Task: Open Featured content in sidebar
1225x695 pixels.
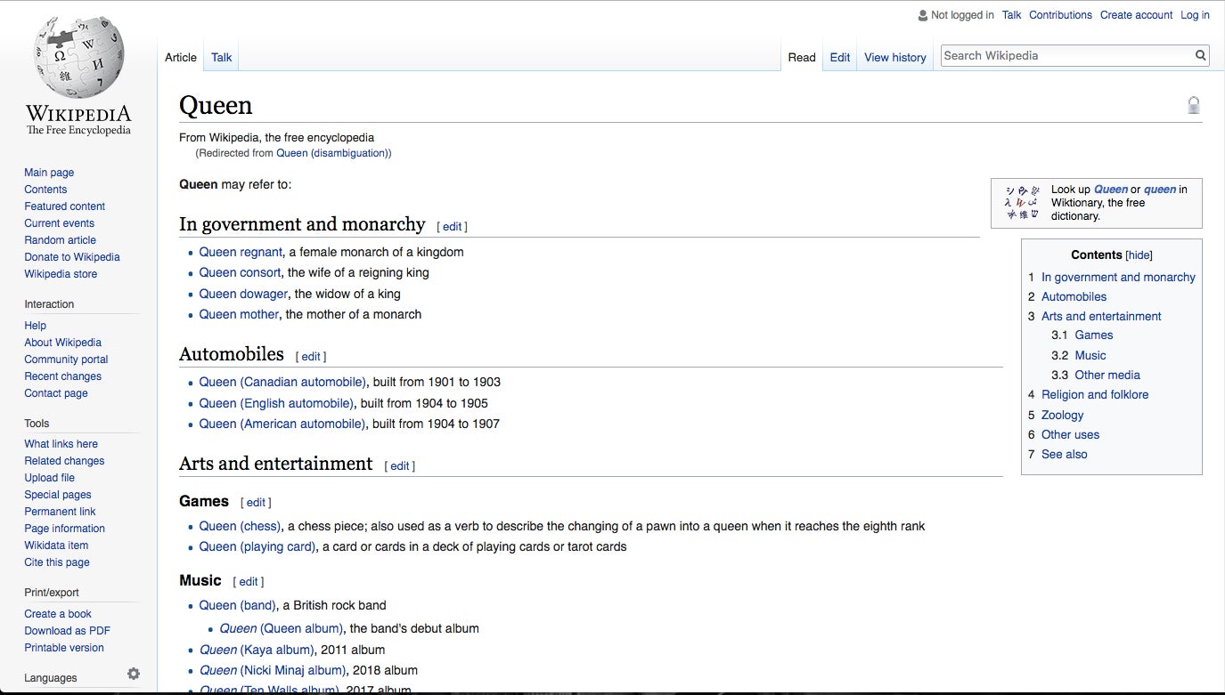Action: click(x=64, y=206)
